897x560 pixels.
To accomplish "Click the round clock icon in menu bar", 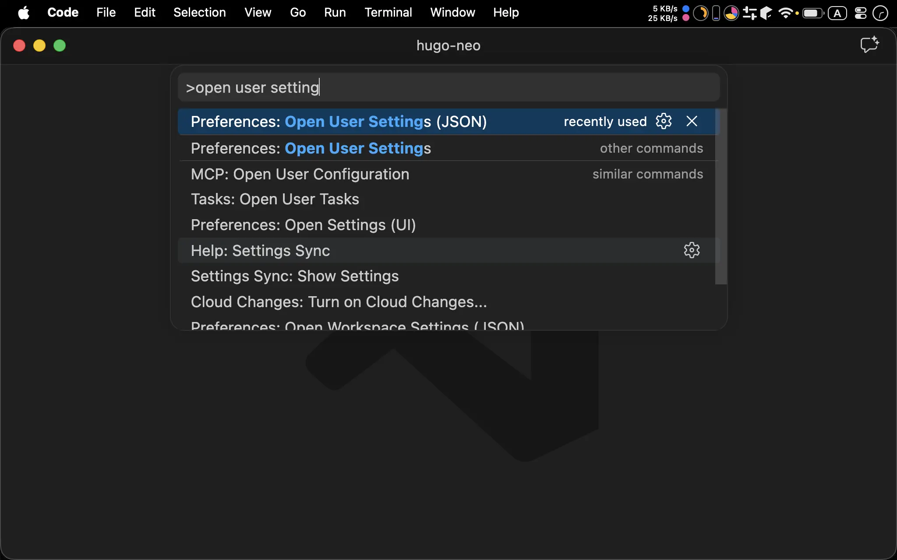I will coord(880,13).
